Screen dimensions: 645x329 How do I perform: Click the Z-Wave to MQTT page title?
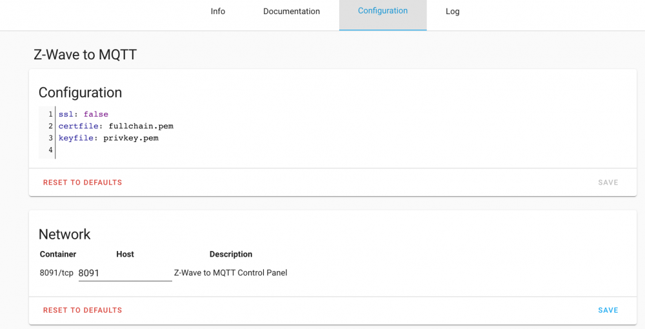tap(85, 54)
